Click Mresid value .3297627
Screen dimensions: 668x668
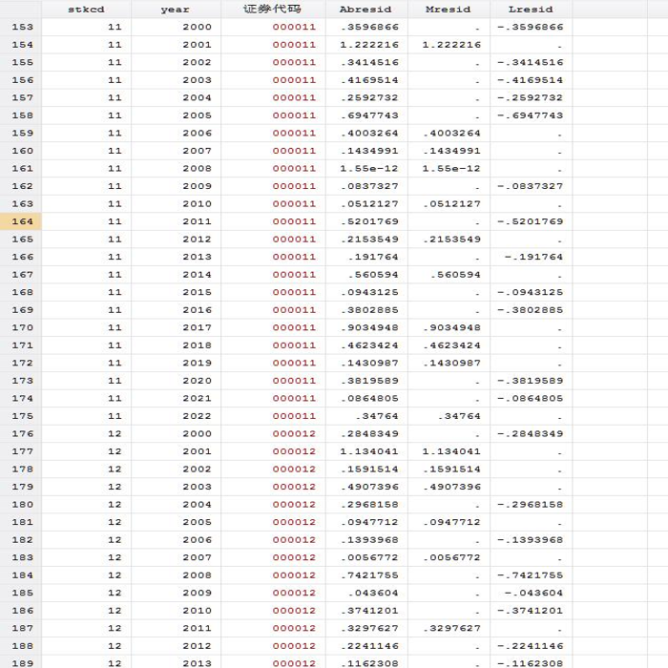(452, 628)
